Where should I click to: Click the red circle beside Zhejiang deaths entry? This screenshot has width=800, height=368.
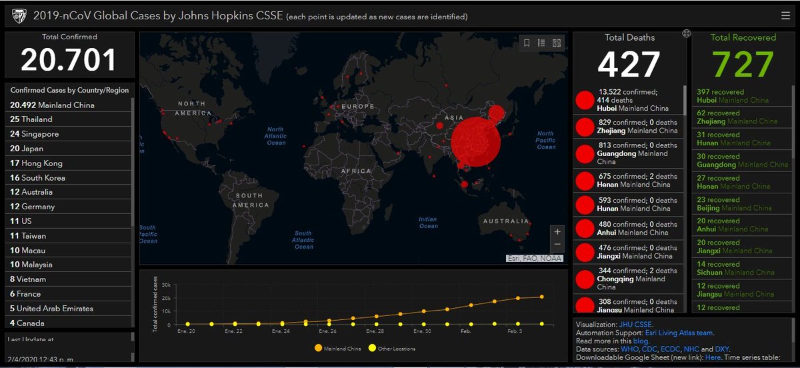585,127
